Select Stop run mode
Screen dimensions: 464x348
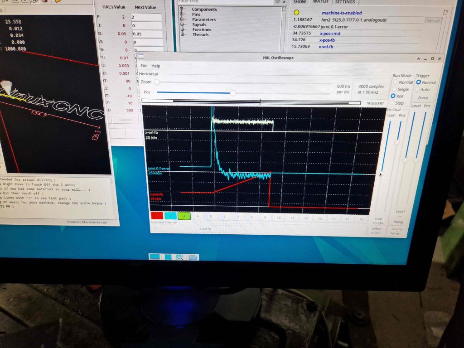point(396,103)
